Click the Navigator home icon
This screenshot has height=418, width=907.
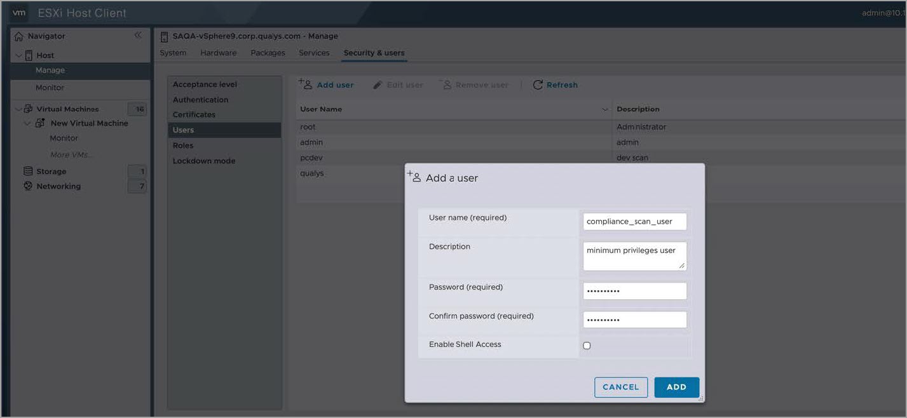click(18, 37)
